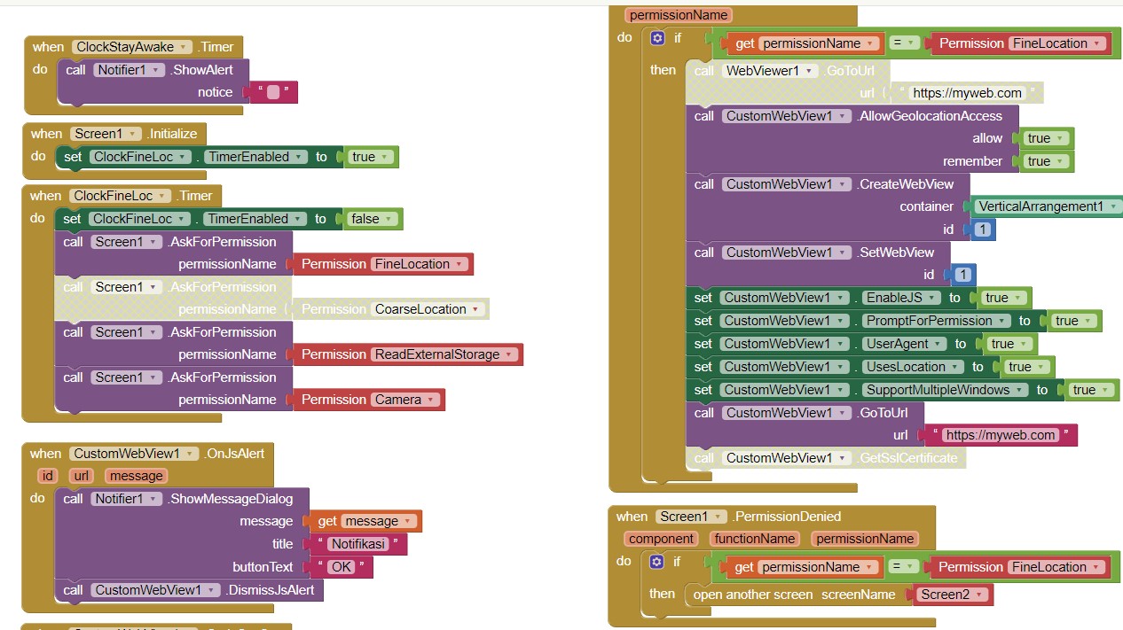Click the gear icon in the PermissionDenied if block
Screen dimensions: 1123x630
click(655, 562)
